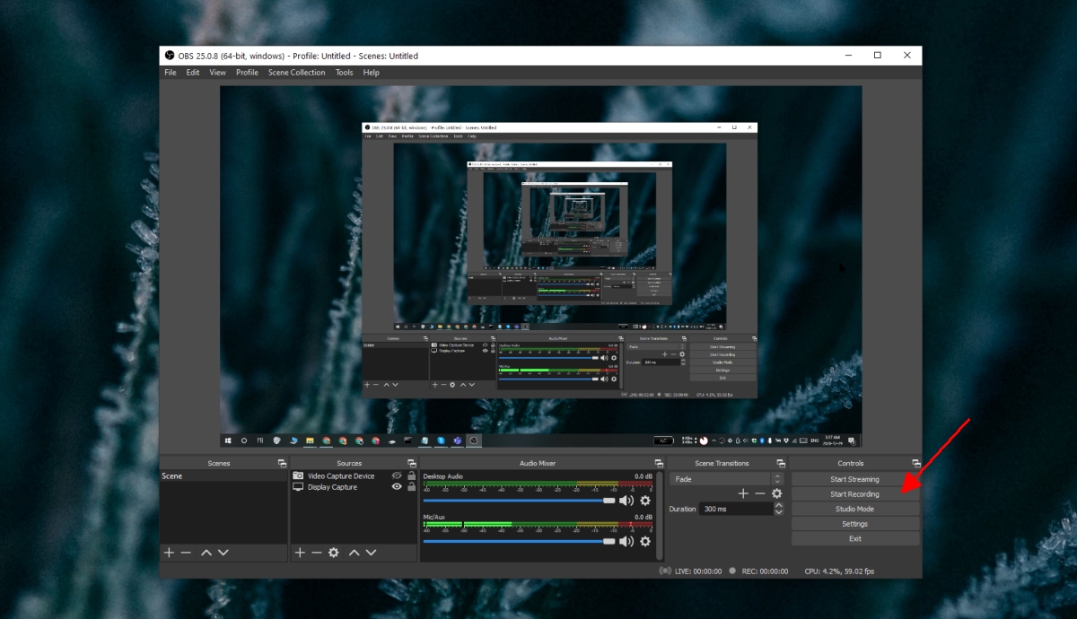Add a new scene with plus icon

point(169,553)
